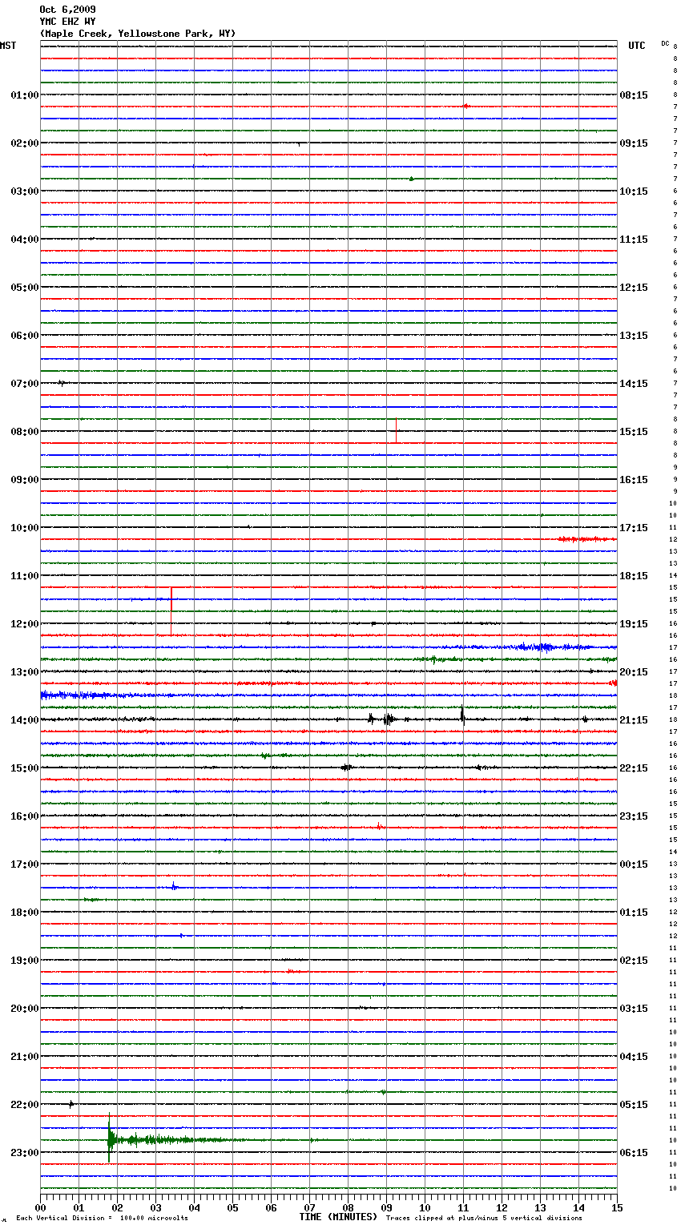Click the '18:15' UTC time label
The image size is (681, 1229).
(634, 576)
